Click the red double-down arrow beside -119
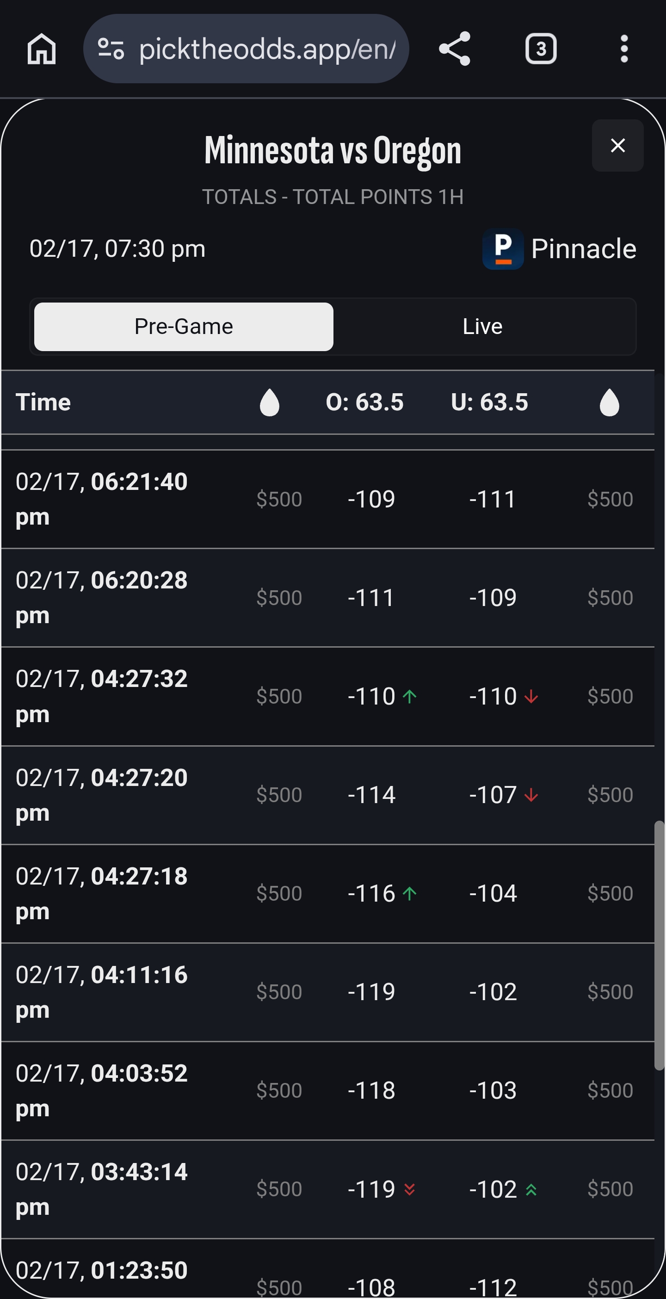 point(410,1189)
